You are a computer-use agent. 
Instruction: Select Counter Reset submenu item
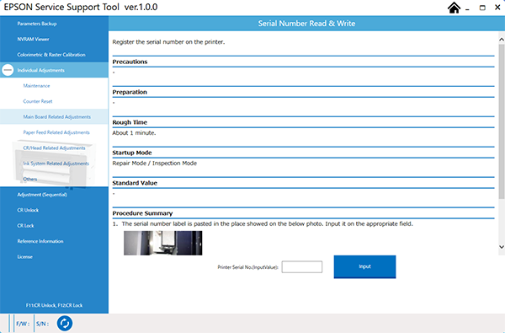(38, 101)
